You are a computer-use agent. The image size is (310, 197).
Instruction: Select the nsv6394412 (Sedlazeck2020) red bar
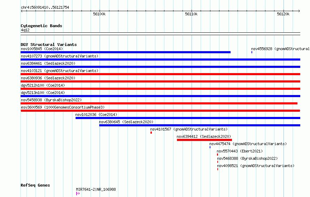[204, 140]
